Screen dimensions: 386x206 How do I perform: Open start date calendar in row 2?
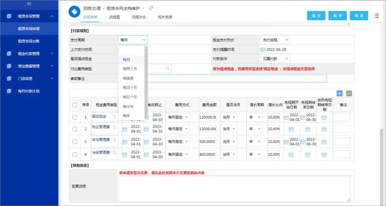(125, 129)
